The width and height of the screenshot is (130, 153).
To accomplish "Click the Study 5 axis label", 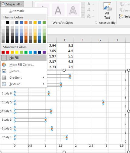I will (7, 102).
